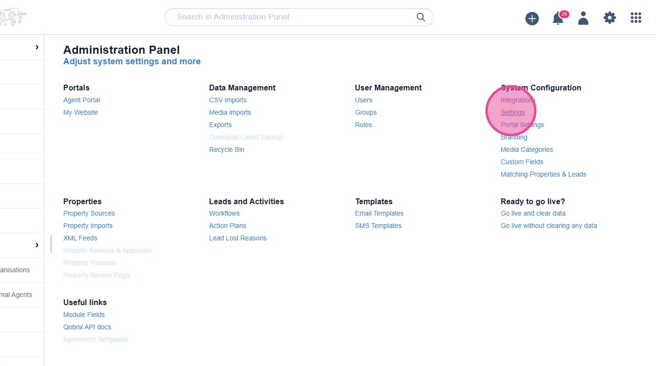The height and width of the screenshot is (366, 656).
Task: Open the Agent Portal link
Action: pyautogui.click(x=81, y=100)
